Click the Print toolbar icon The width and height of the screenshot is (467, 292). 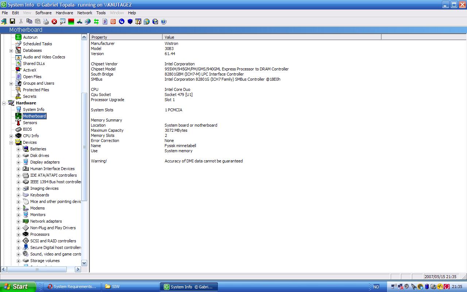click(x=46, y=22)
